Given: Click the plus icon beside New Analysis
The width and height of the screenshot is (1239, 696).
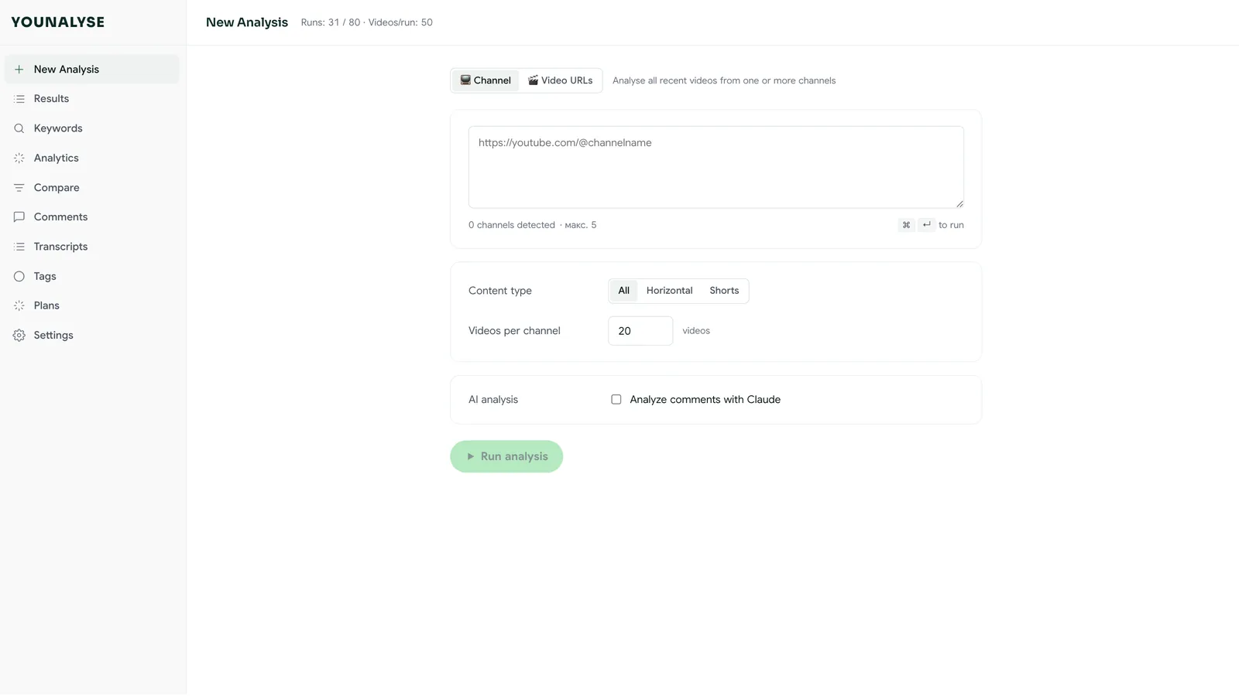Looking at the screenshot, I should [x=19, y=70].
